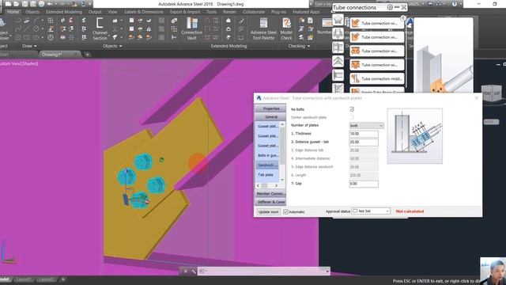Select the Tube connection midd... entry
506x285 pixels.
[377, 79]
